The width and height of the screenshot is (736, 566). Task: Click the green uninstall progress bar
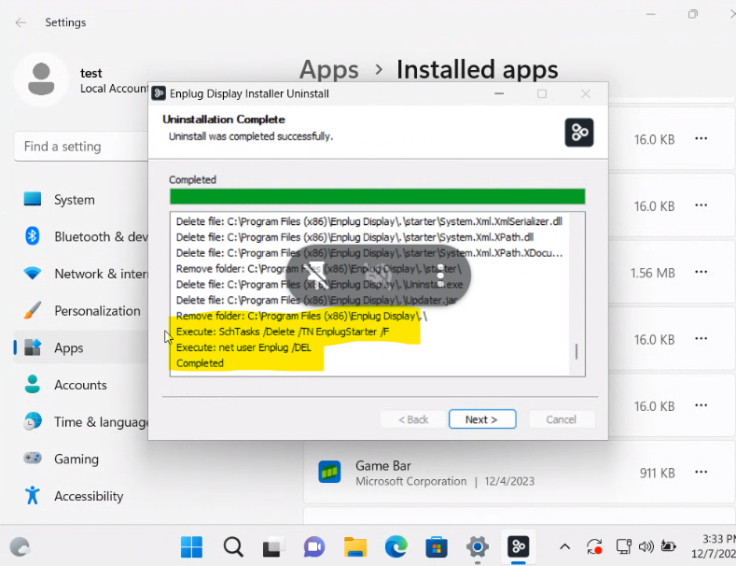point(378,196)
